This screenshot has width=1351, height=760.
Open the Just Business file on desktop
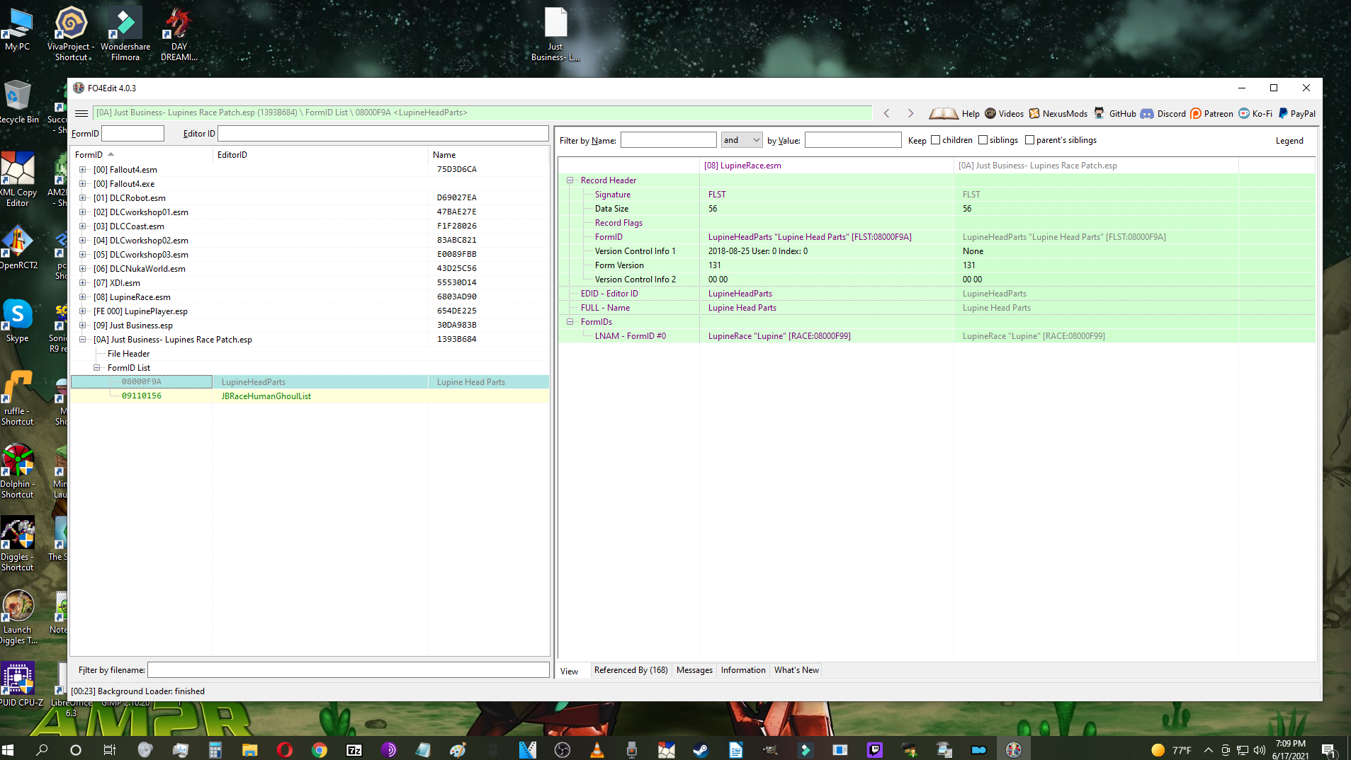(x=555, y=33)
